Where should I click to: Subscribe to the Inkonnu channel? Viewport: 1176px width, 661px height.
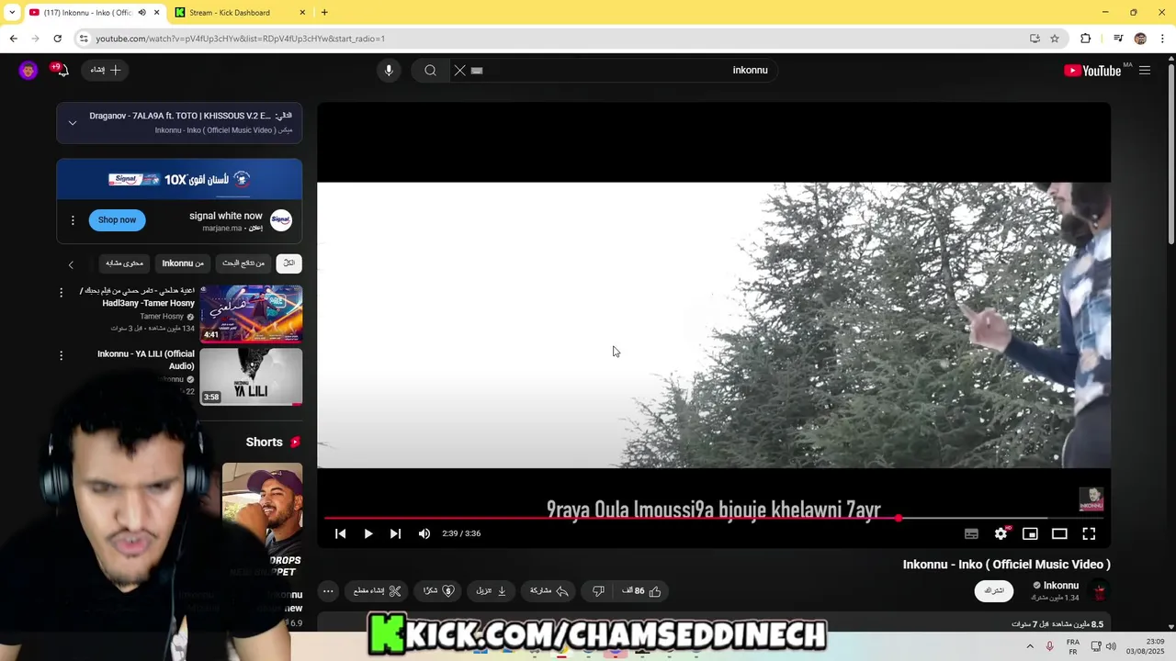994,591
